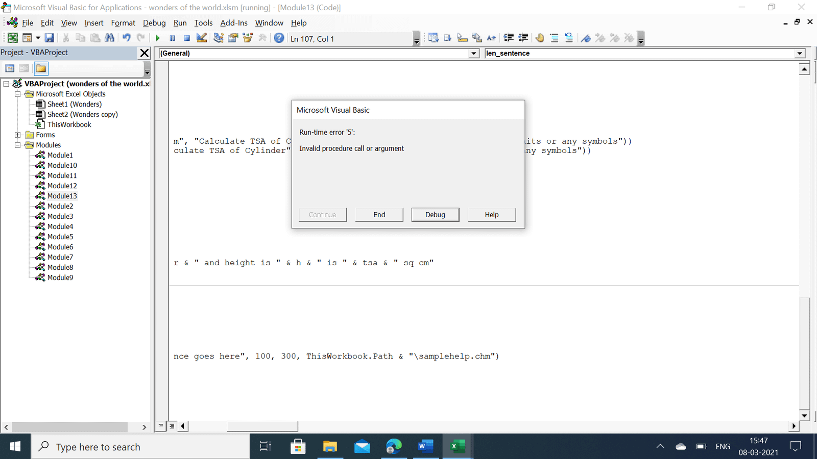Select Module13 in the project tree
Screen dimensions: 817x459
point(62,196)
